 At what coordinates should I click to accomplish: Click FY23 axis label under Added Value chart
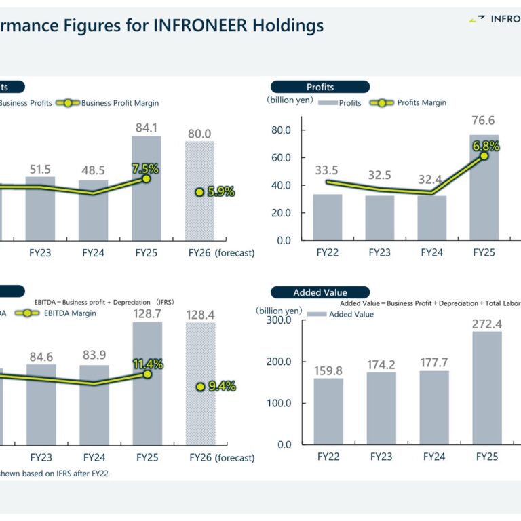(381, 457)
